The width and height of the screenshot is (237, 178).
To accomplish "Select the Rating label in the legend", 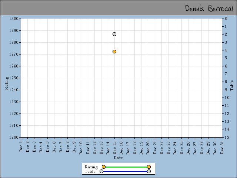I will pyautogui.click(x=91, y=167).
